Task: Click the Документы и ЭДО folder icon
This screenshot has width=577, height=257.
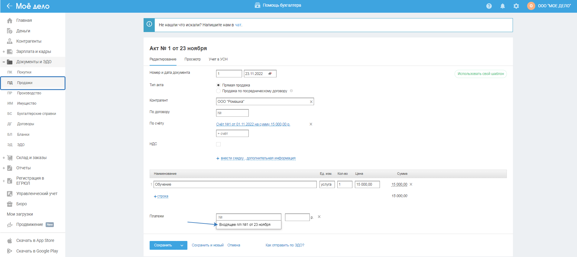Action: point(10,62)
